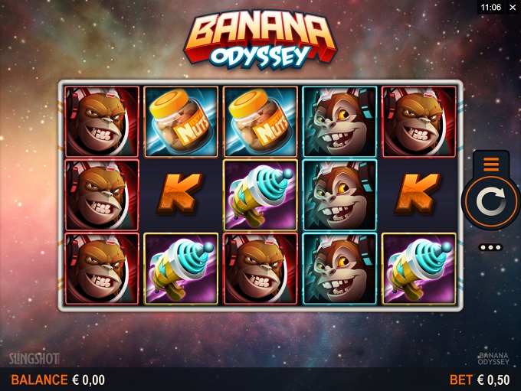Close the game with the X button

coord(513,8)
